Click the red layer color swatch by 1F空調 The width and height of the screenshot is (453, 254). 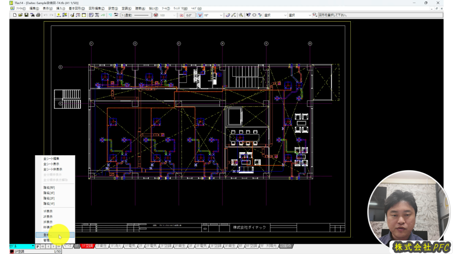point(12,251)
